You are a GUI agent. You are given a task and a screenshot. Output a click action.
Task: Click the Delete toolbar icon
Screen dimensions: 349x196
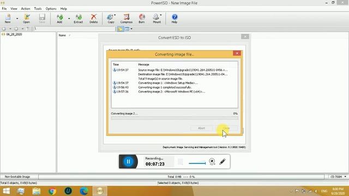click(94, 19)
